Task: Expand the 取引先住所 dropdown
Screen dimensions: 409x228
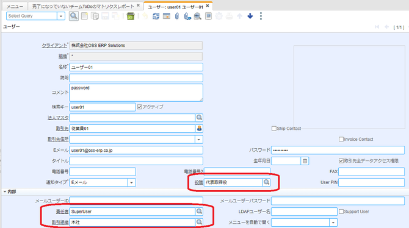Action: (x=199, y=140)
